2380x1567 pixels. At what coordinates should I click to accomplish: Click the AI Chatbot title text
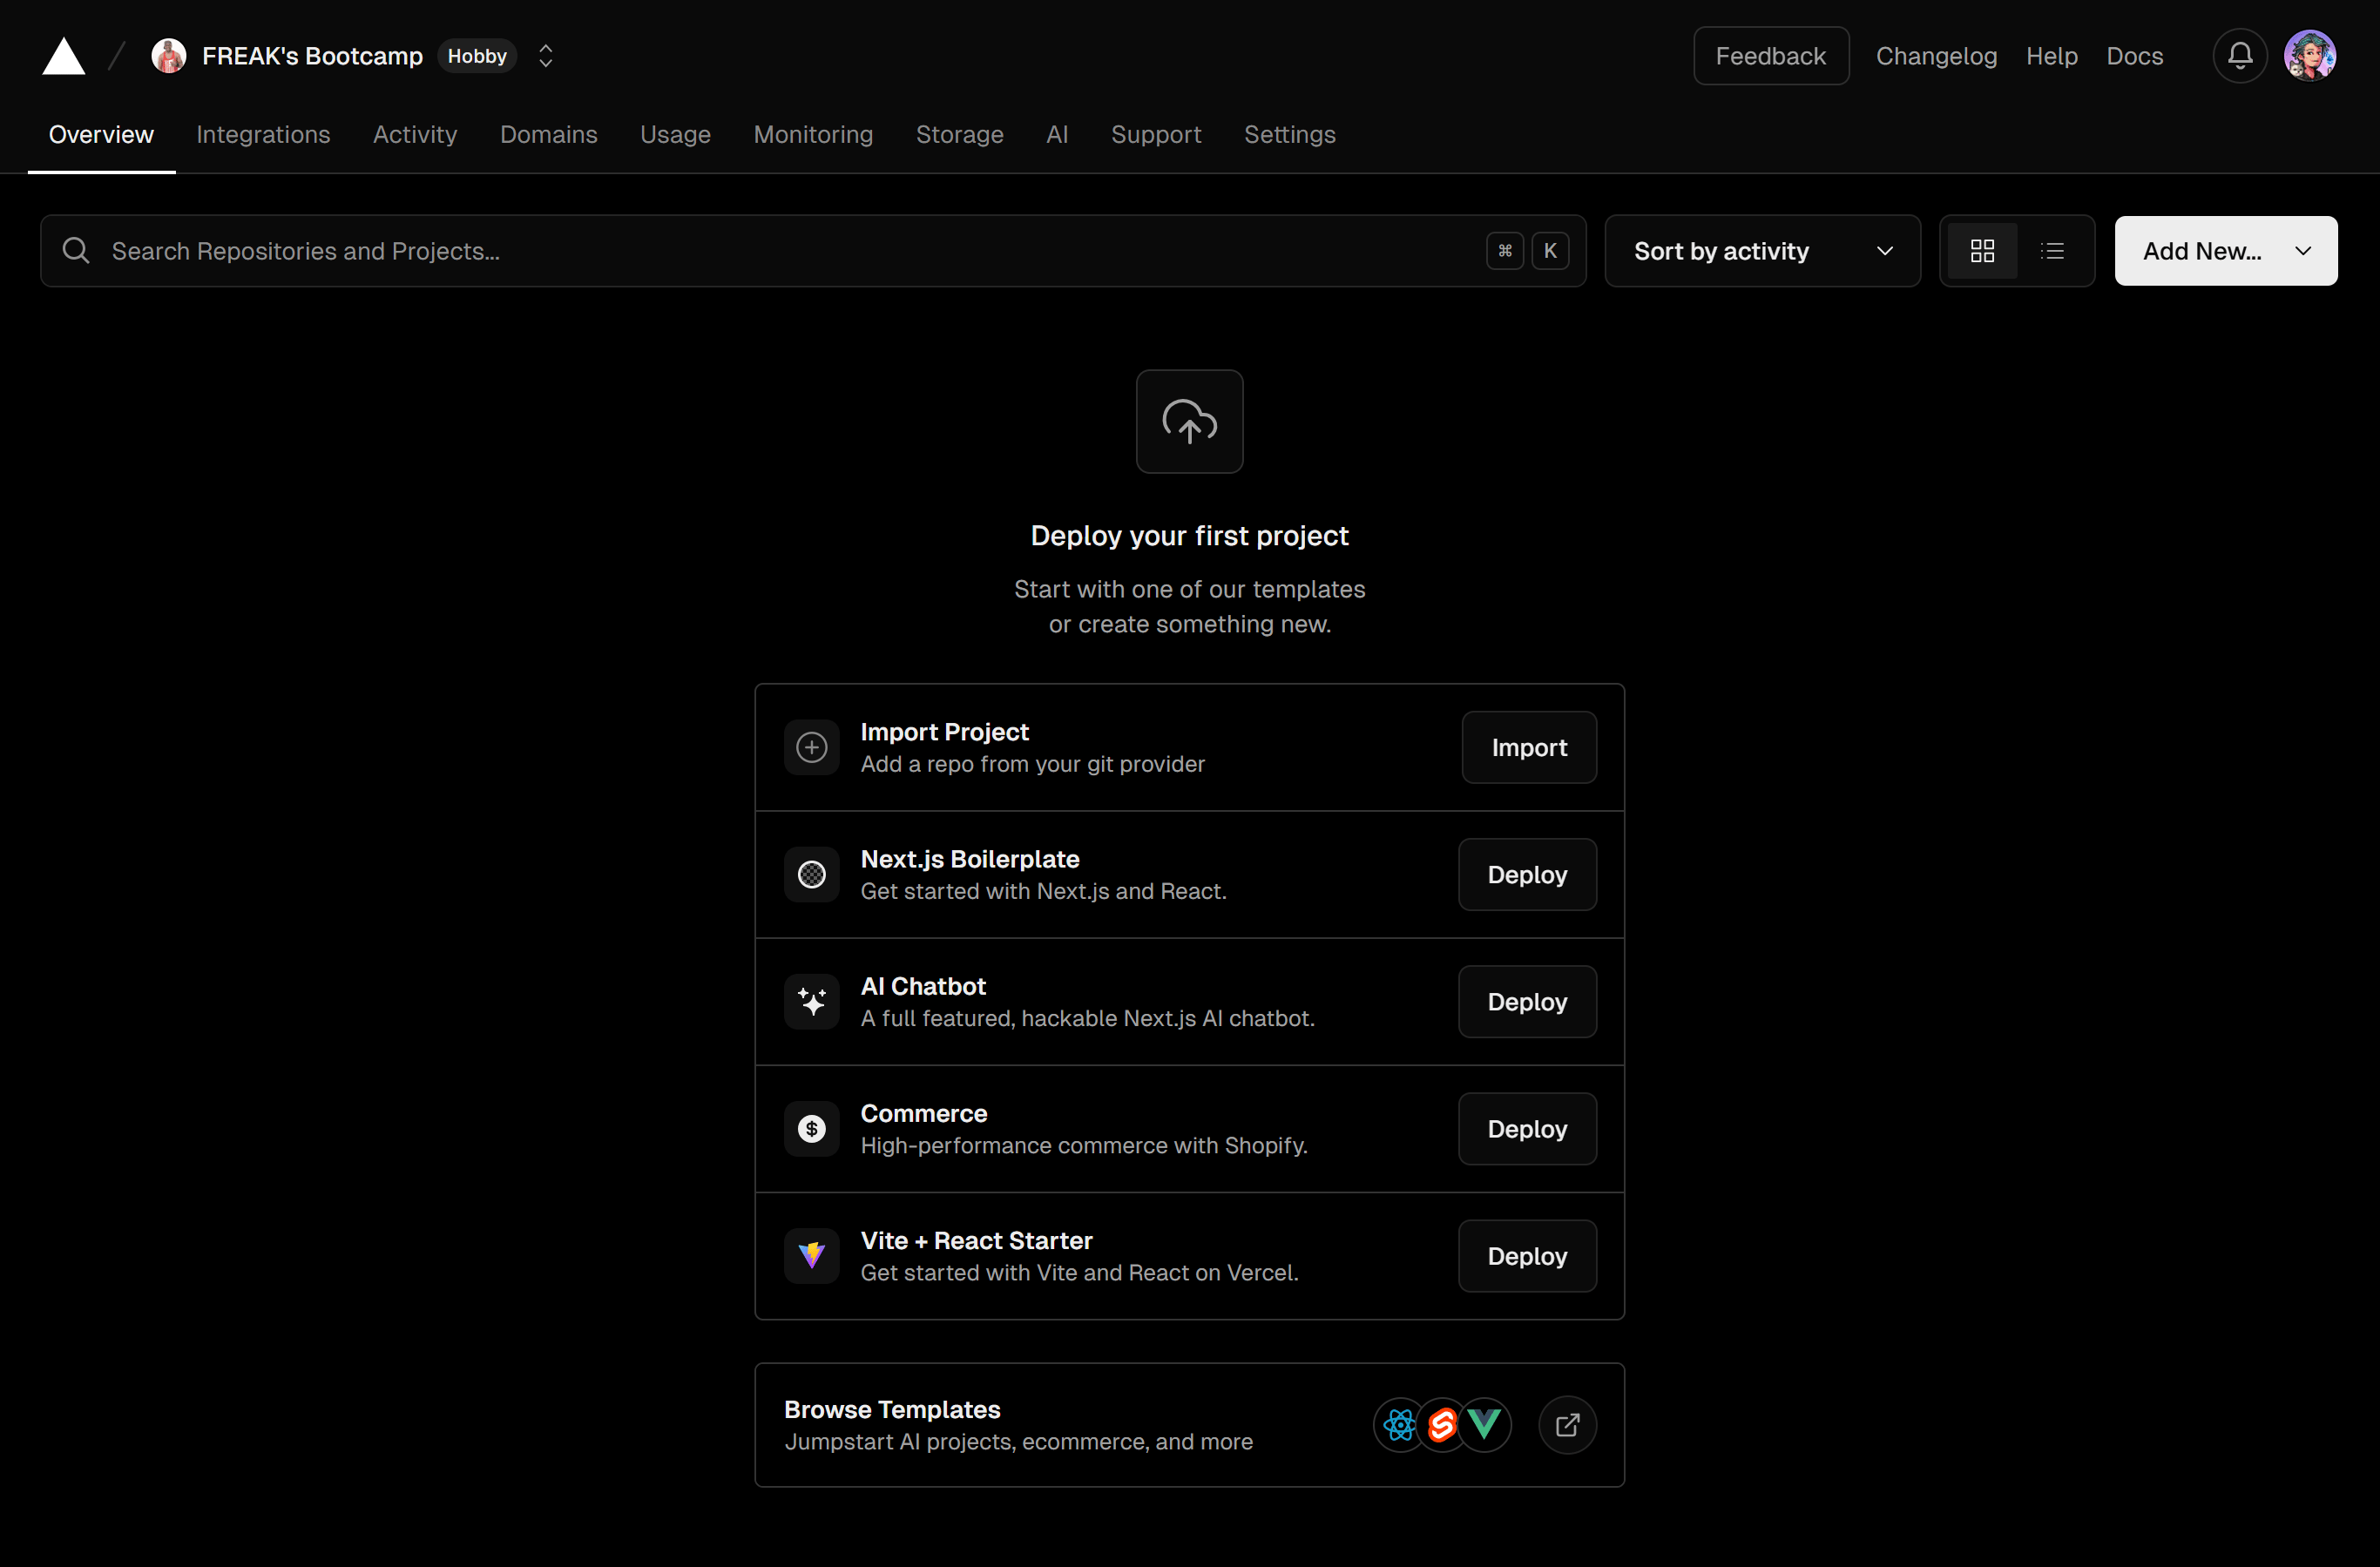coord(923,986)
